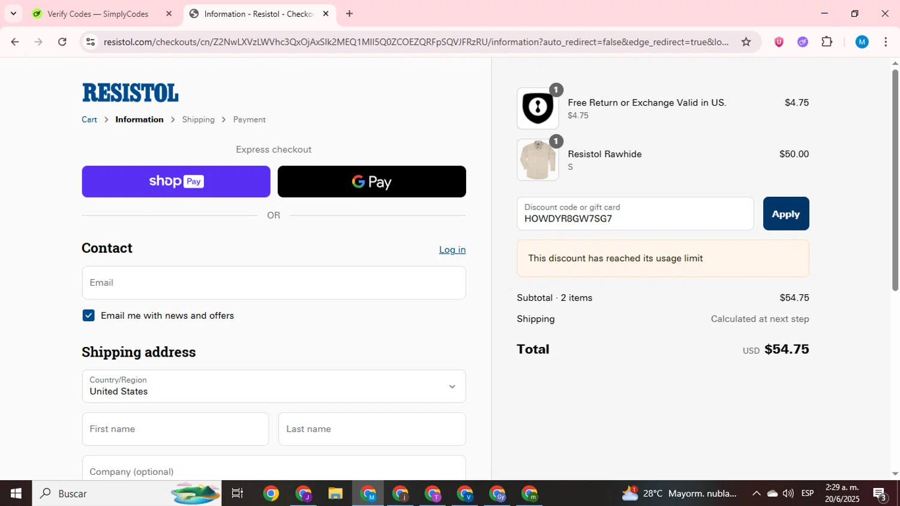Go forward using the browser forward arrow
The image size is (900, 506).
tap(38, 42)
